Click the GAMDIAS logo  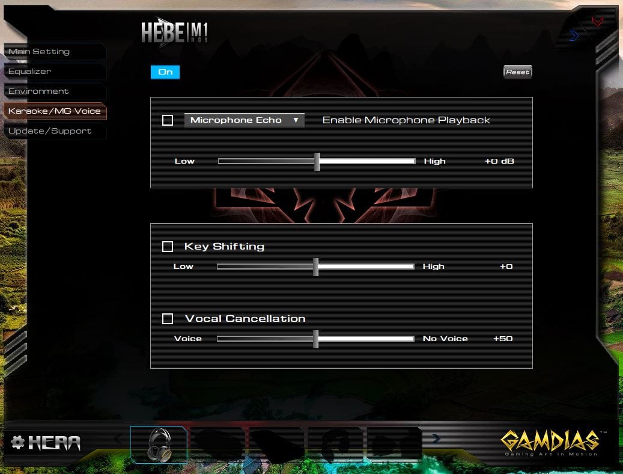pos(552,443)
